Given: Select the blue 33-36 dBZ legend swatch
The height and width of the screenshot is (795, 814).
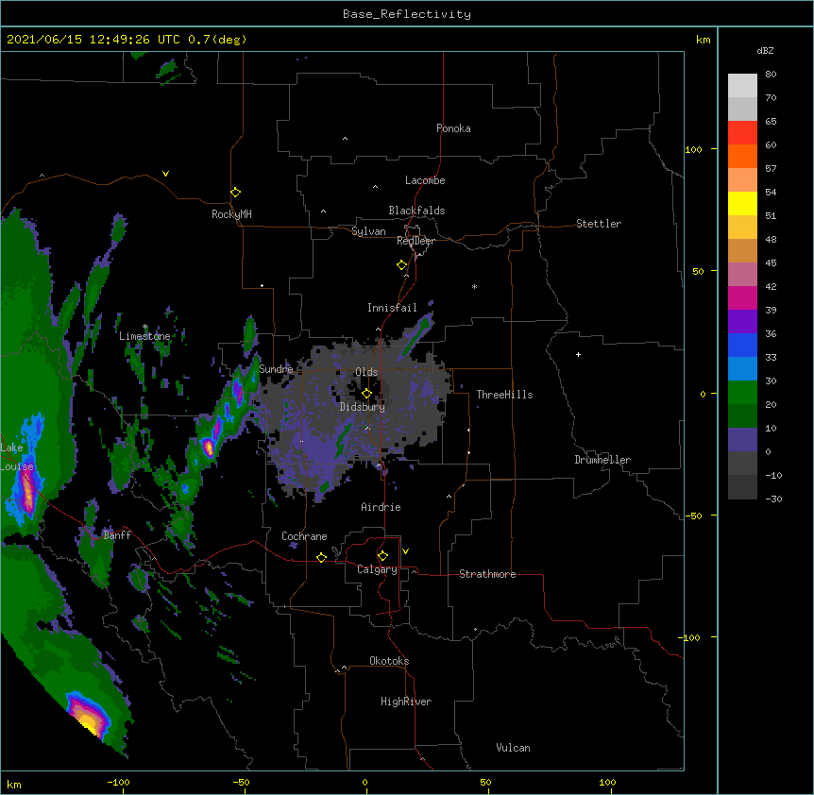Looking at the screenshot, I should [x=742, y=345].
